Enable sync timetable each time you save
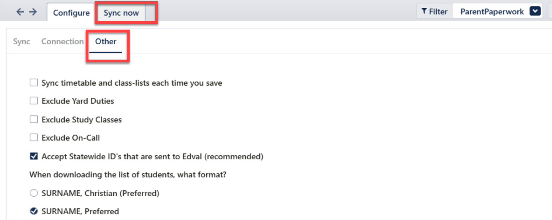 [34, 83]
